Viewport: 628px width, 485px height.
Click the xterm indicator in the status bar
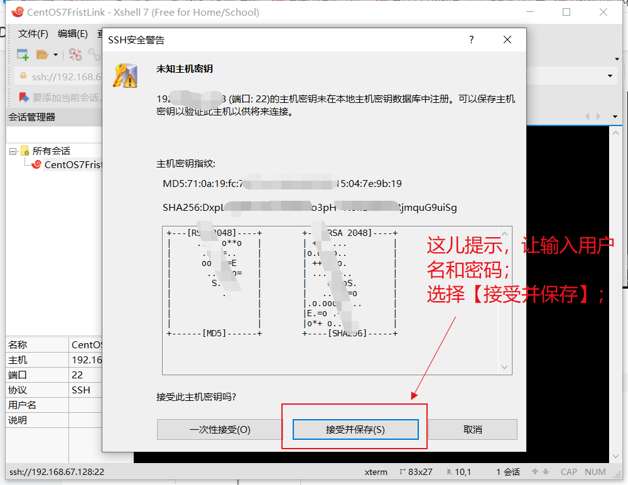pyautogui.click(x=374, y=471)
